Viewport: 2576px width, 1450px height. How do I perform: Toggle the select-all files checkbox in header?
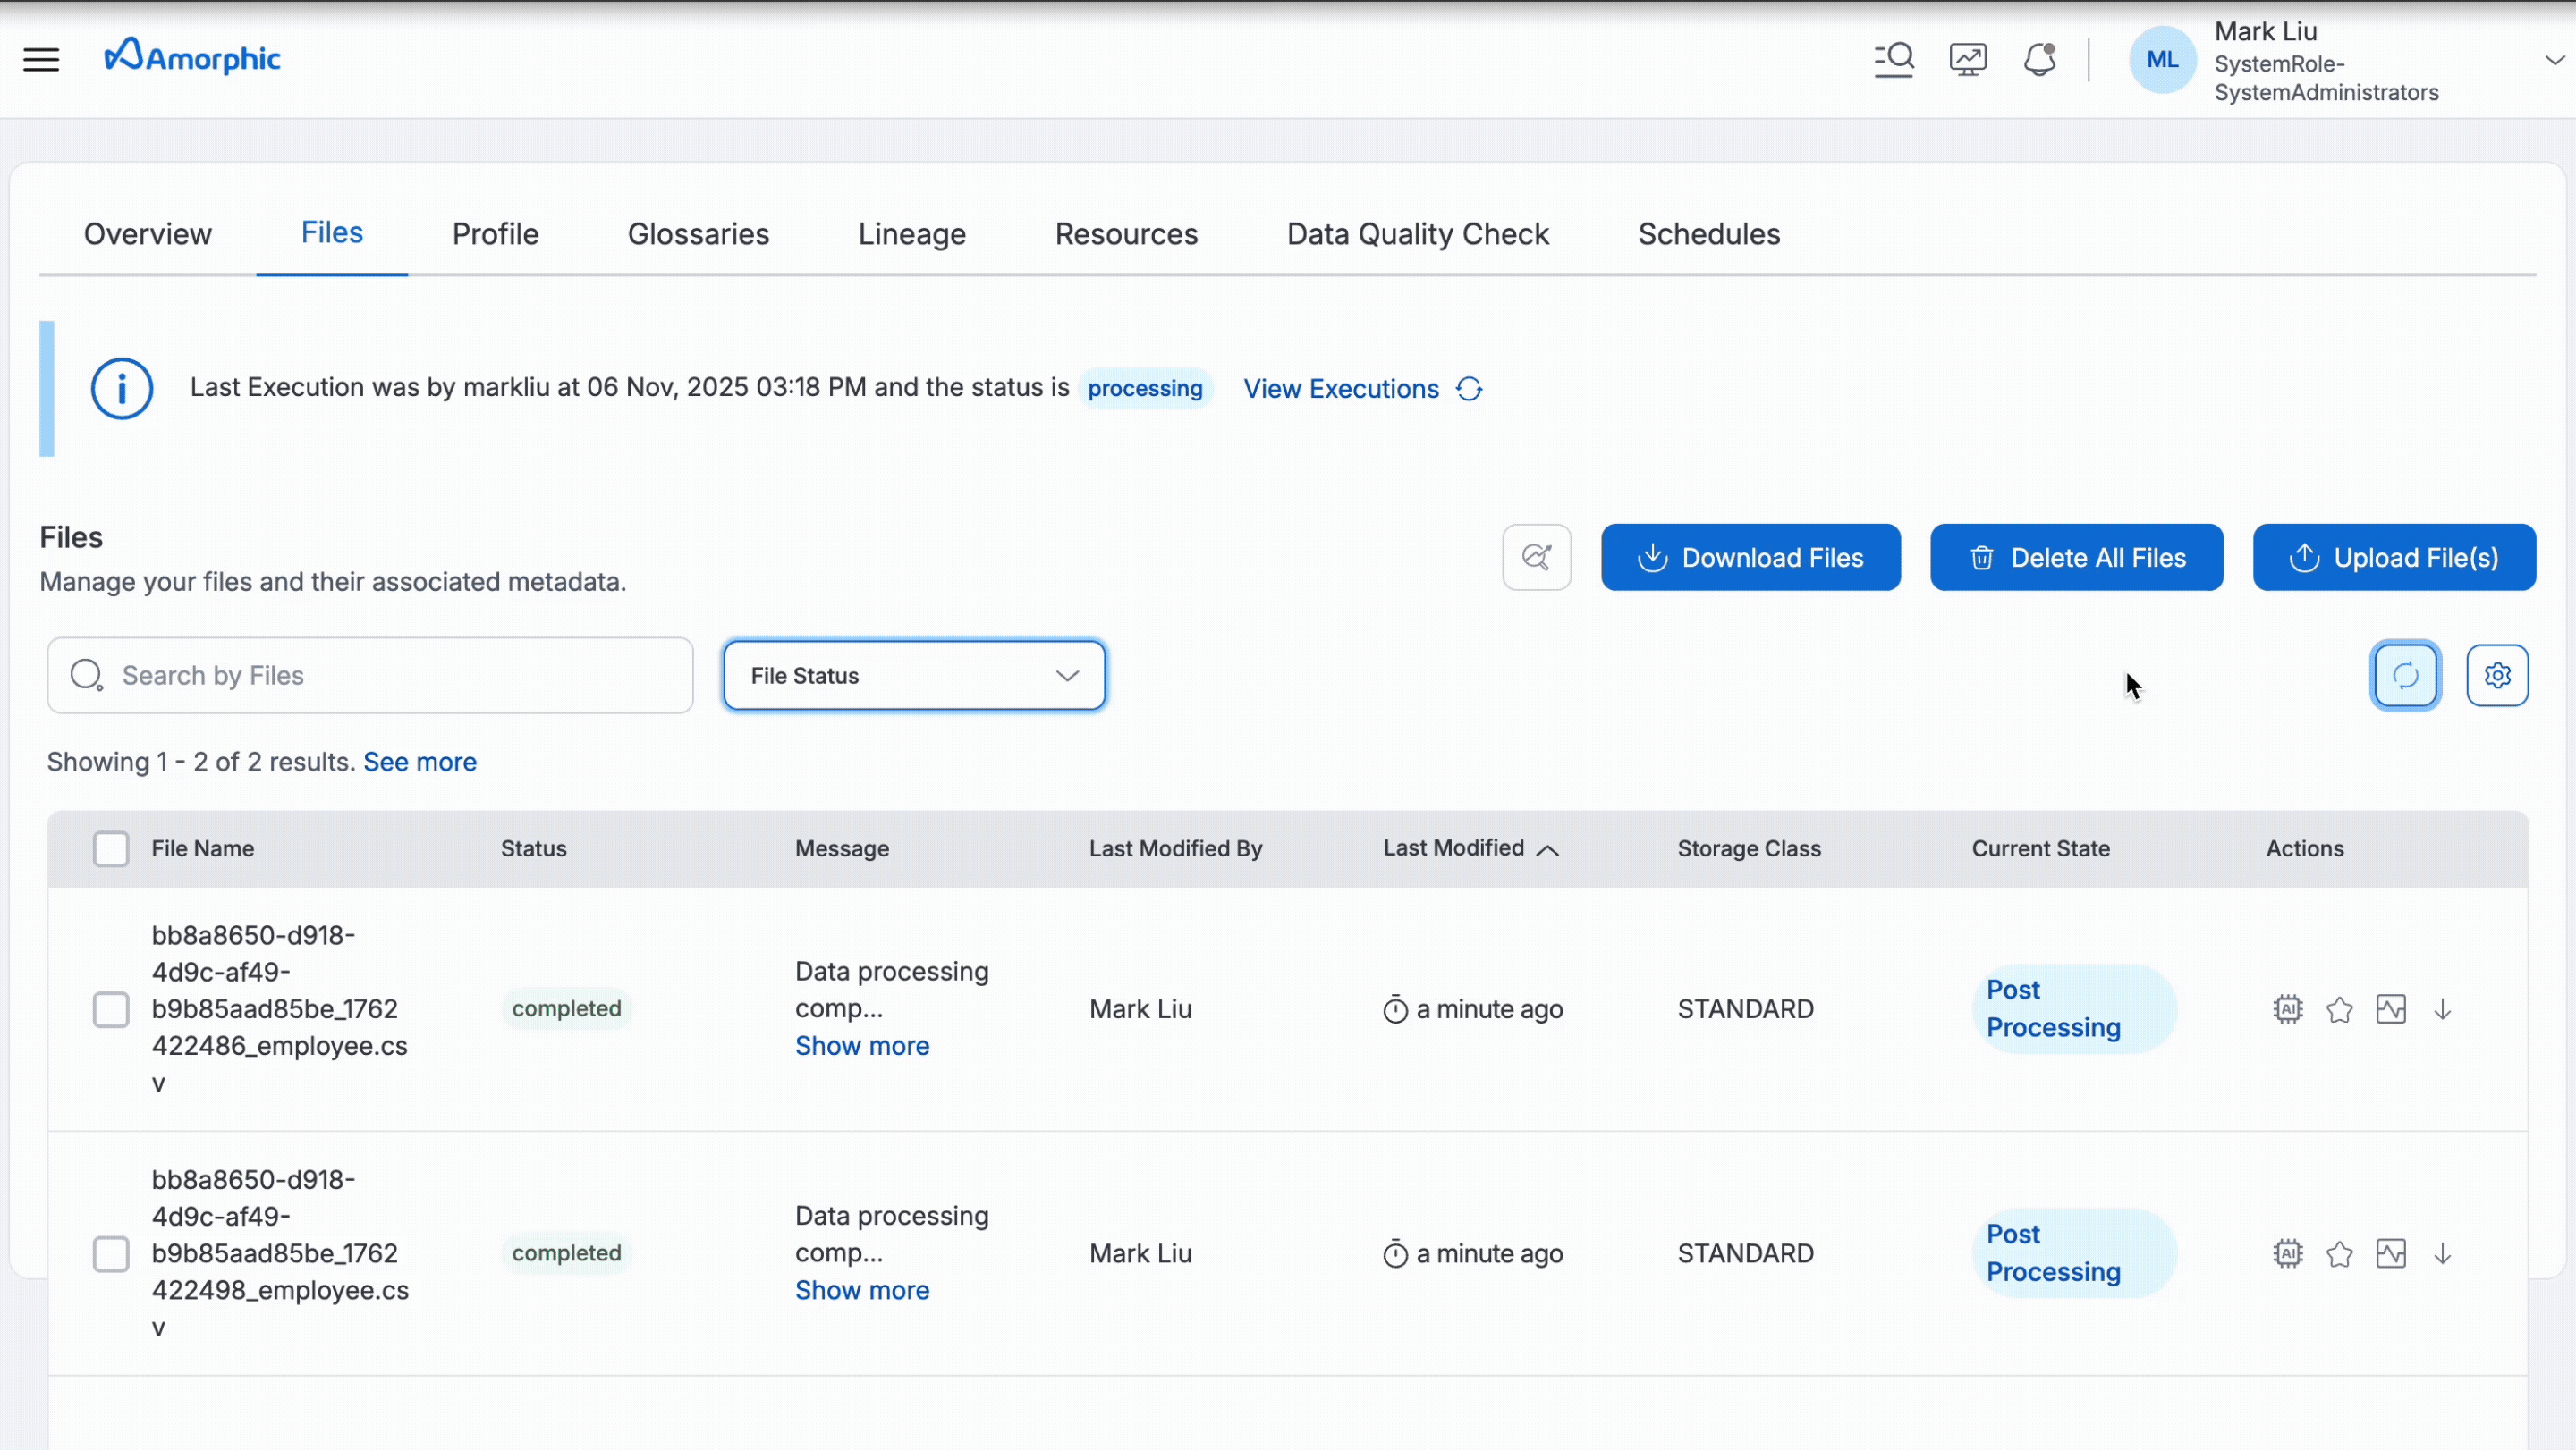coord(111,848)
